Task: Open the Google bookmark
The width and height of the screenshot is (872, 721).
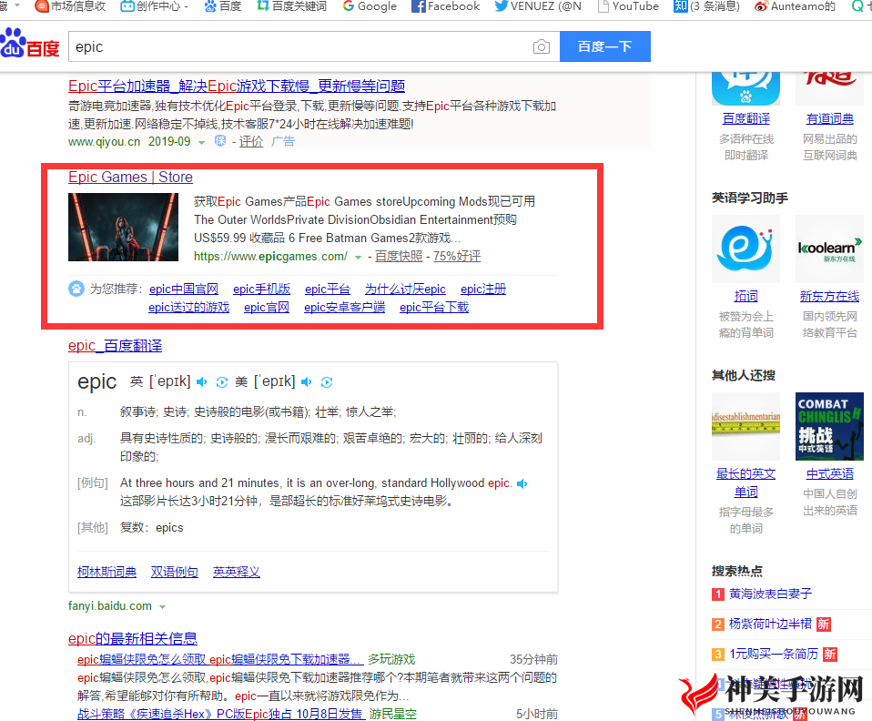Action: (x=370, y=6)
